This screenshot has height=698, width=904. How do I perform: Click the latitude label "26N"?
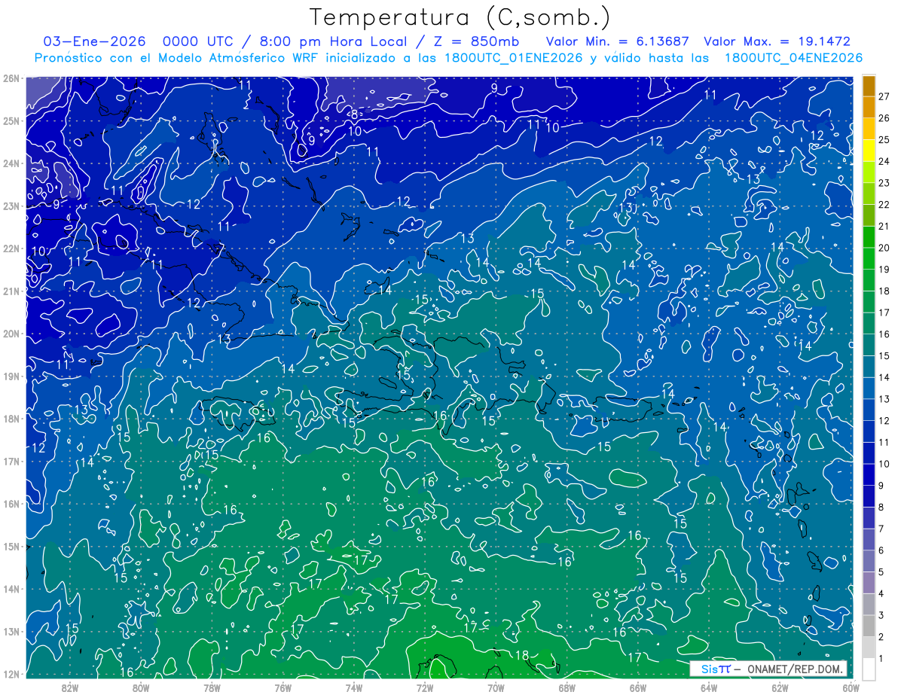coord(11,78)
